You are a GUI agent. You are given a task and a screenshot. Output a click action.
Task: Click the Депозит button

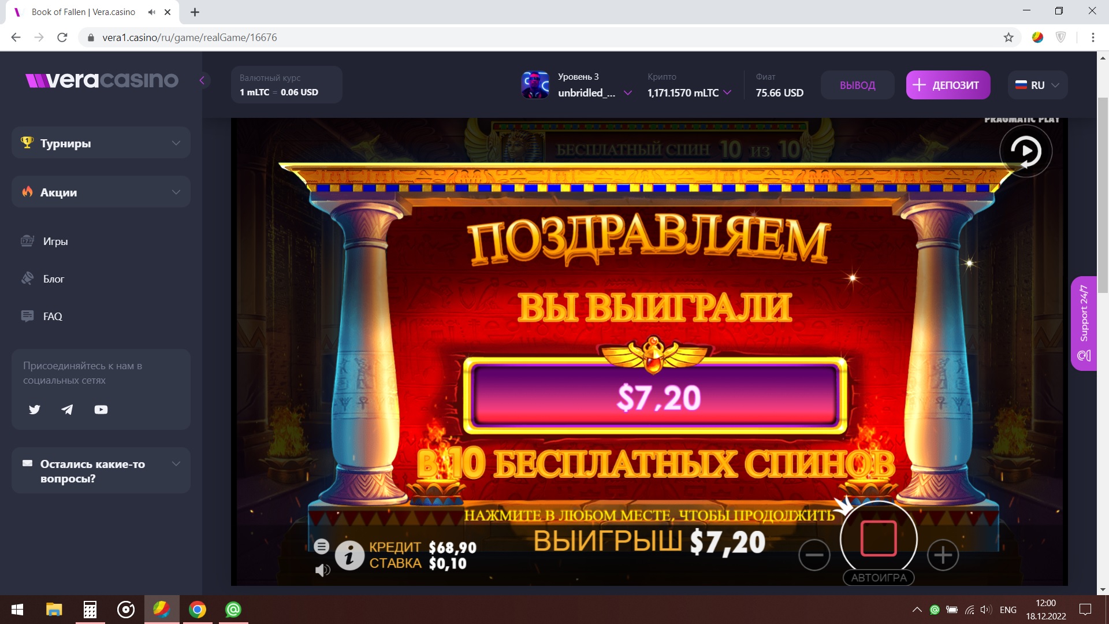tap(948, 85)
